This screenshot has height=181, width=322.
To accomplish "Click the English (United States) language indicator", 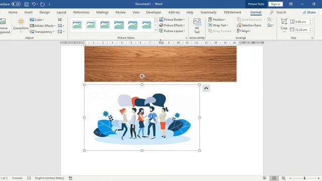I will tap(49, 178).
